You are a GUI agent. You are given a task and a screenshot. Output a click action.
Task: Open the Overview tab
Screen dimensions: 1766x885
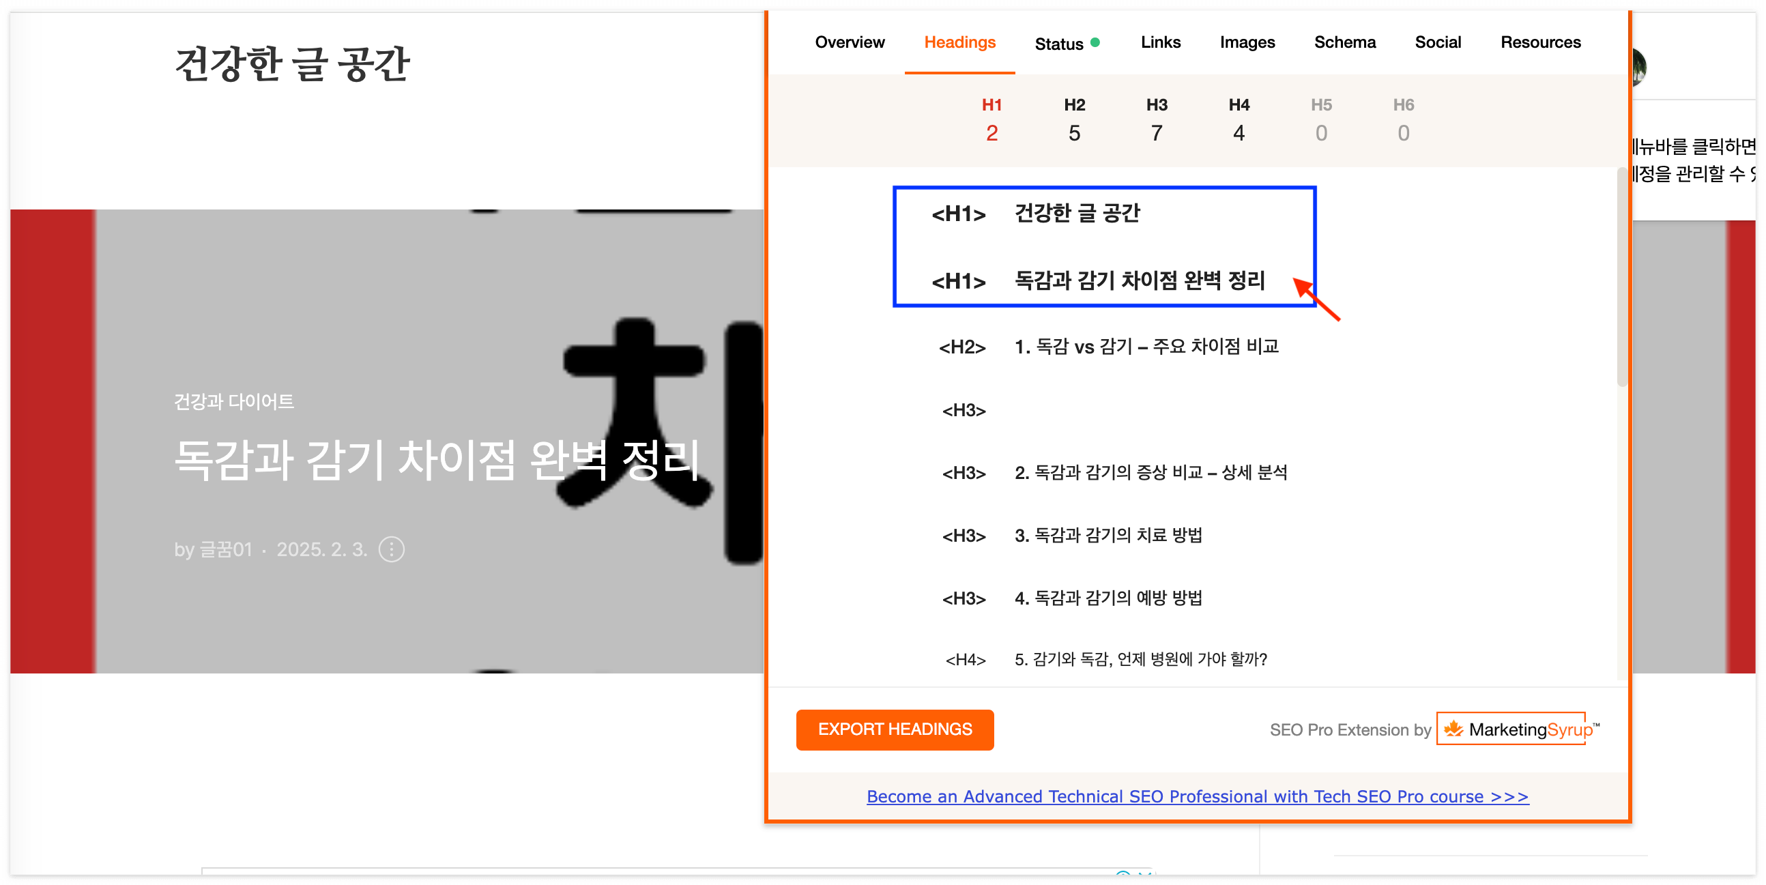click(850, 42)
